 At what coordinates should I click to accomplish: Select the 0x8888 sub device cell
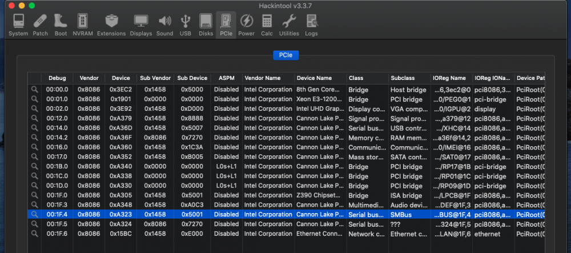point(192,118)
